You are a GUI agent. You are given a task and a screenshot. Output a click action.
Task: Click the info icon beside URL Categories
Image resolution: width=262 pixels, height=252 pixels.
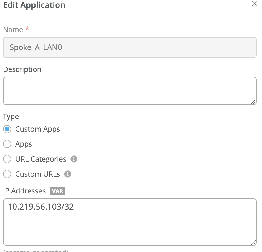pyautogui.click(x=74, y=159)
